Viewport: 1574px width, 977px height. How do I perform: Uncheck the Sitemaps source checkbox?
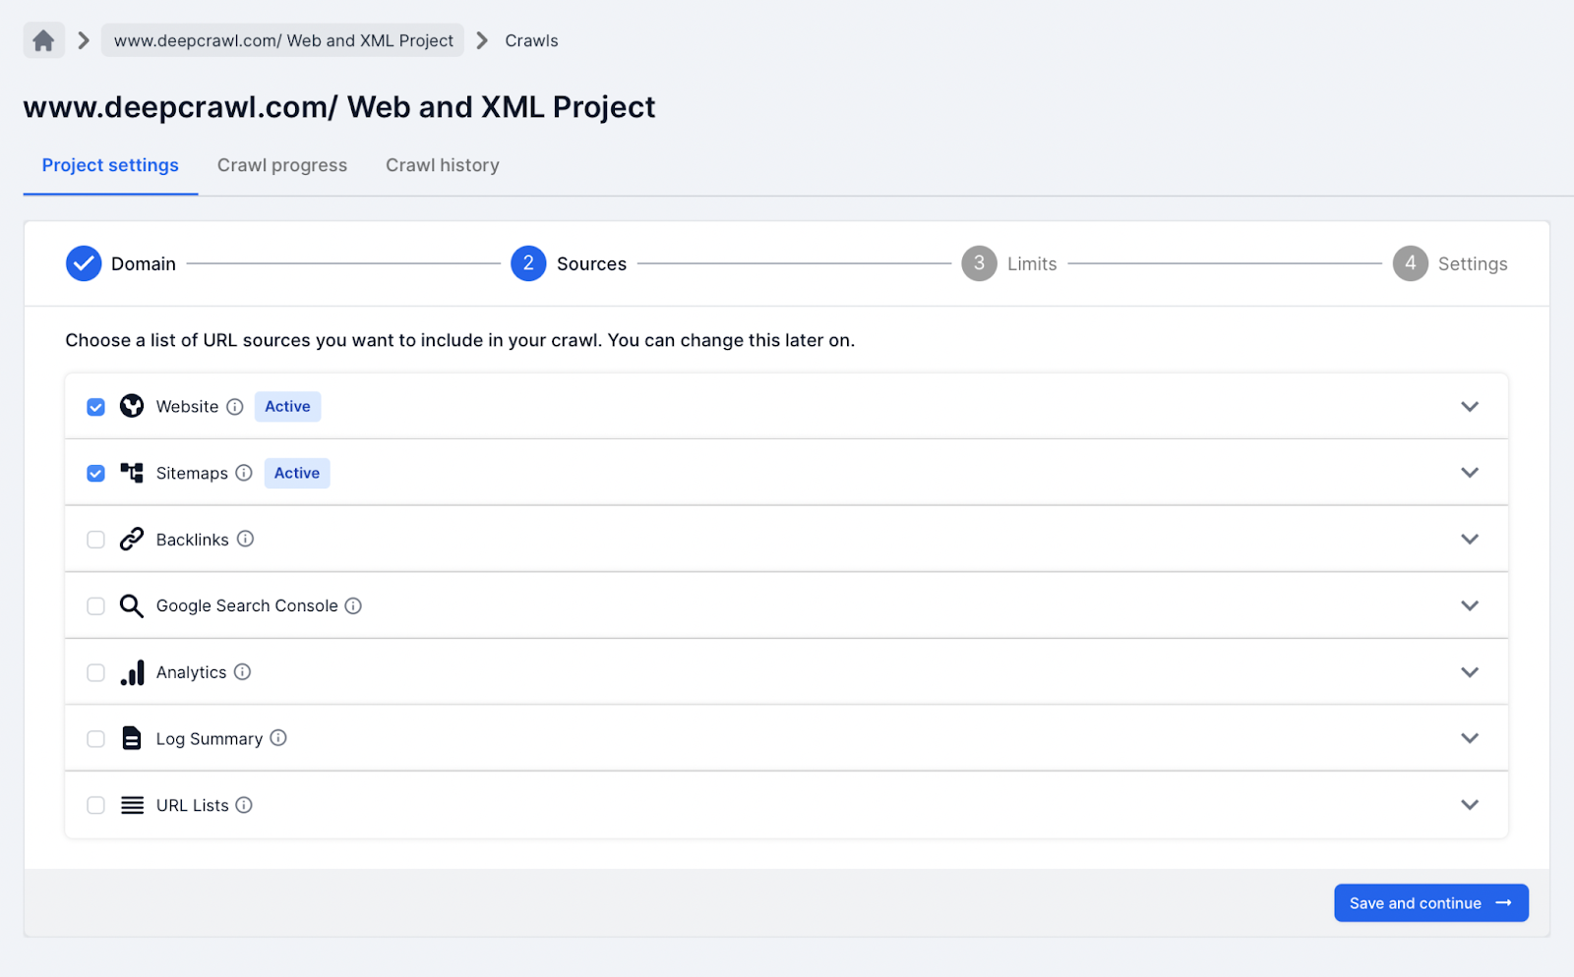tap(95, 473)
